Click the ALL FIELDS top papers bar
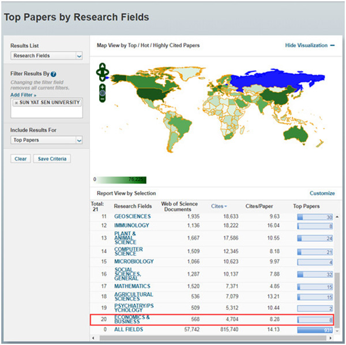The image size is (346, 345). click(314, 330)
